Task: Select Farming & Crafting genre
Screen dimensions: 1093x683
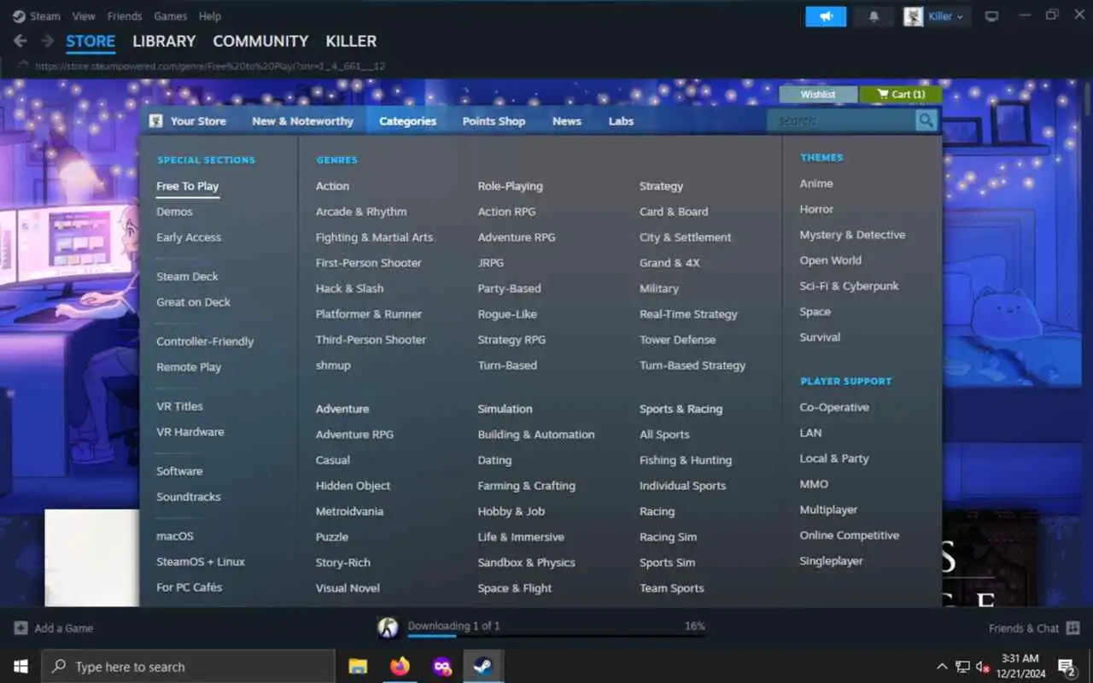Action: [x=526, y=486]
